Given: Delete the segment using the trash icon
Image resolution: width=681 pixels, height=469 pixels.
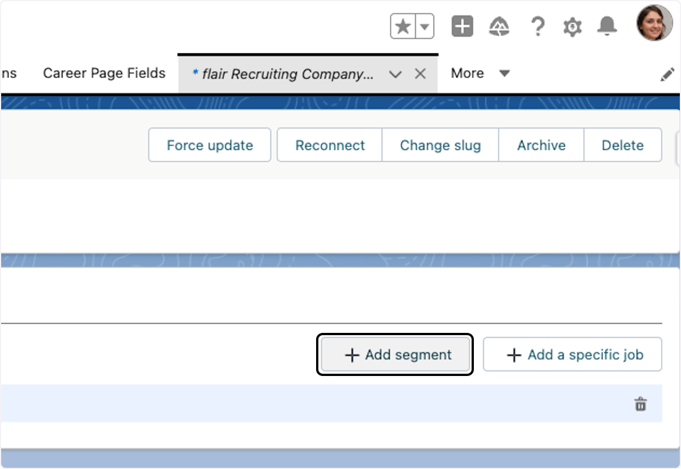Looking at the screenshot, I should (x=640, y=405).
